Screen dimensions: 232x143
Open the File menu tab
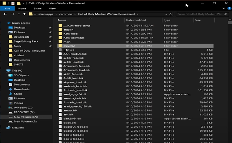tap(7, 8)
